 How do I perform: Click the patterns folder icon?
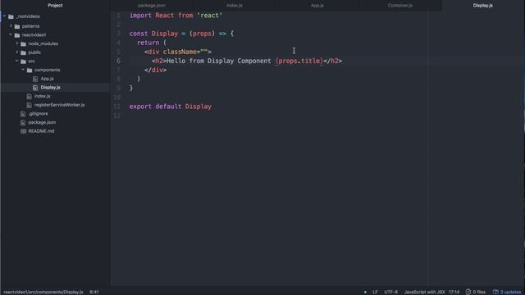[x=17, y=26]
